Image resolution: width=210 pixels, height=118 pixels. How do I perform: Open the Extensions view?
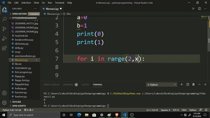(x=4, y=48)
